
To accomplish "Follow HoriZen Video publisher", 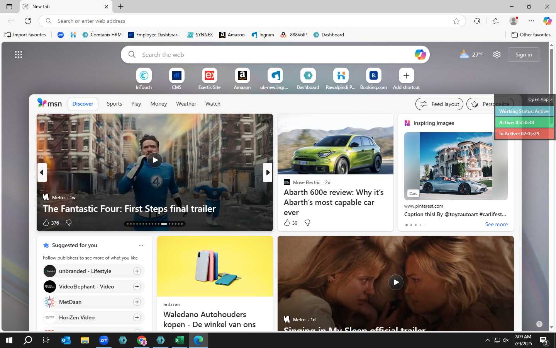I will [137, 317].
